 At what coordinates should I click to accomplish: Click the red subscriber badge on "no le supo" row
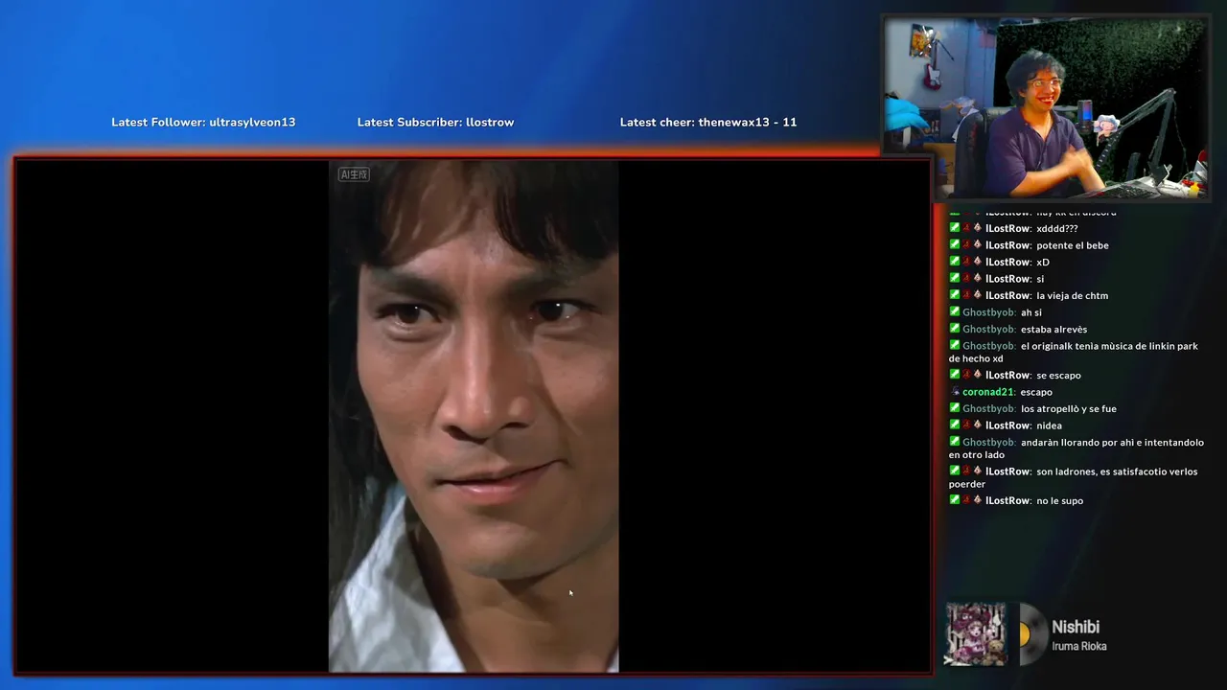coord(966,500)
